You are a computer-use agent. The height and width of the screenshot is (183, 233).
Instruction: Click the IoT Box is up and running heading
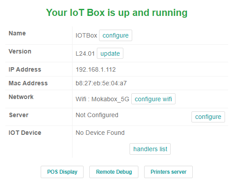pos(117,13)
